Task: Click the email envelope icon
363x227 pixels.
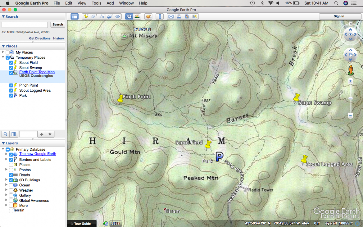Action: click(x=171, y=16)
